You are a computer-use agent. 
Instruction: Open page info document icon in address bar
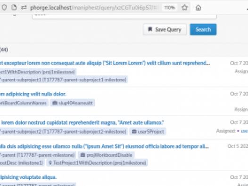click(14, 8)
